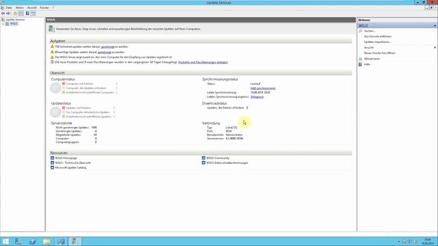Toggle the console tree pane toolbar icon
This screenshot has width=438, height=246.
[x=21, y=14]
